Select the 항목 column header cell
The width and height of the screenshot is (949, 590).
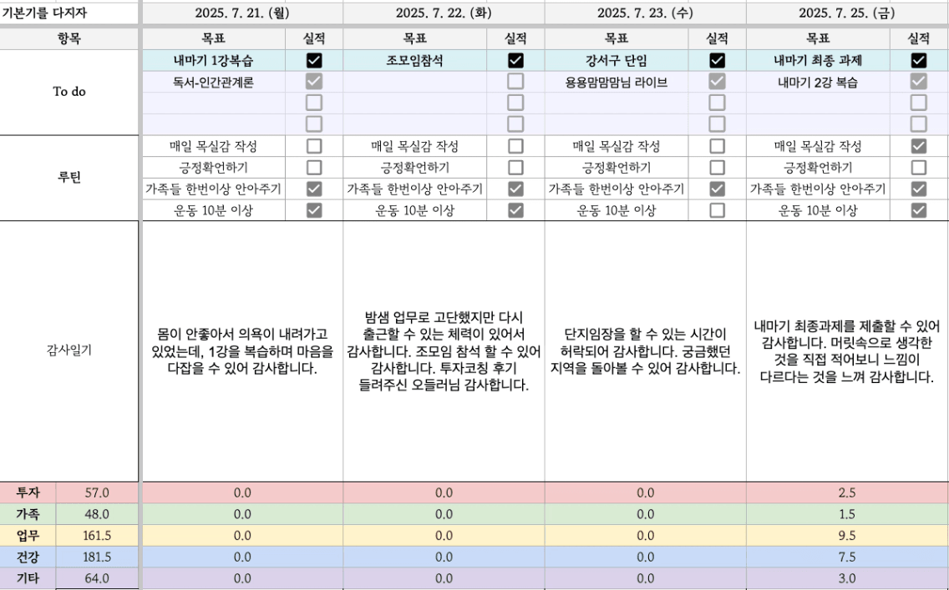[69, 38]
